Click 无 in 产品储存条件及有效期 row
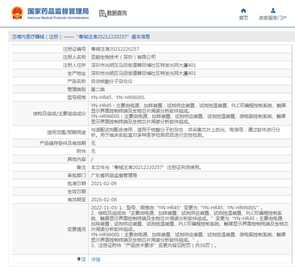295x267 pixels. coord(93,143)
